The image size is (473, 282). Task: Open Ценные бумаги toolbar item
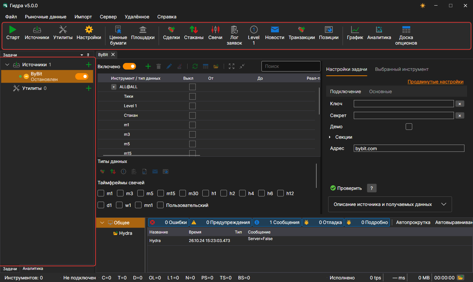[x=118, y=35]
